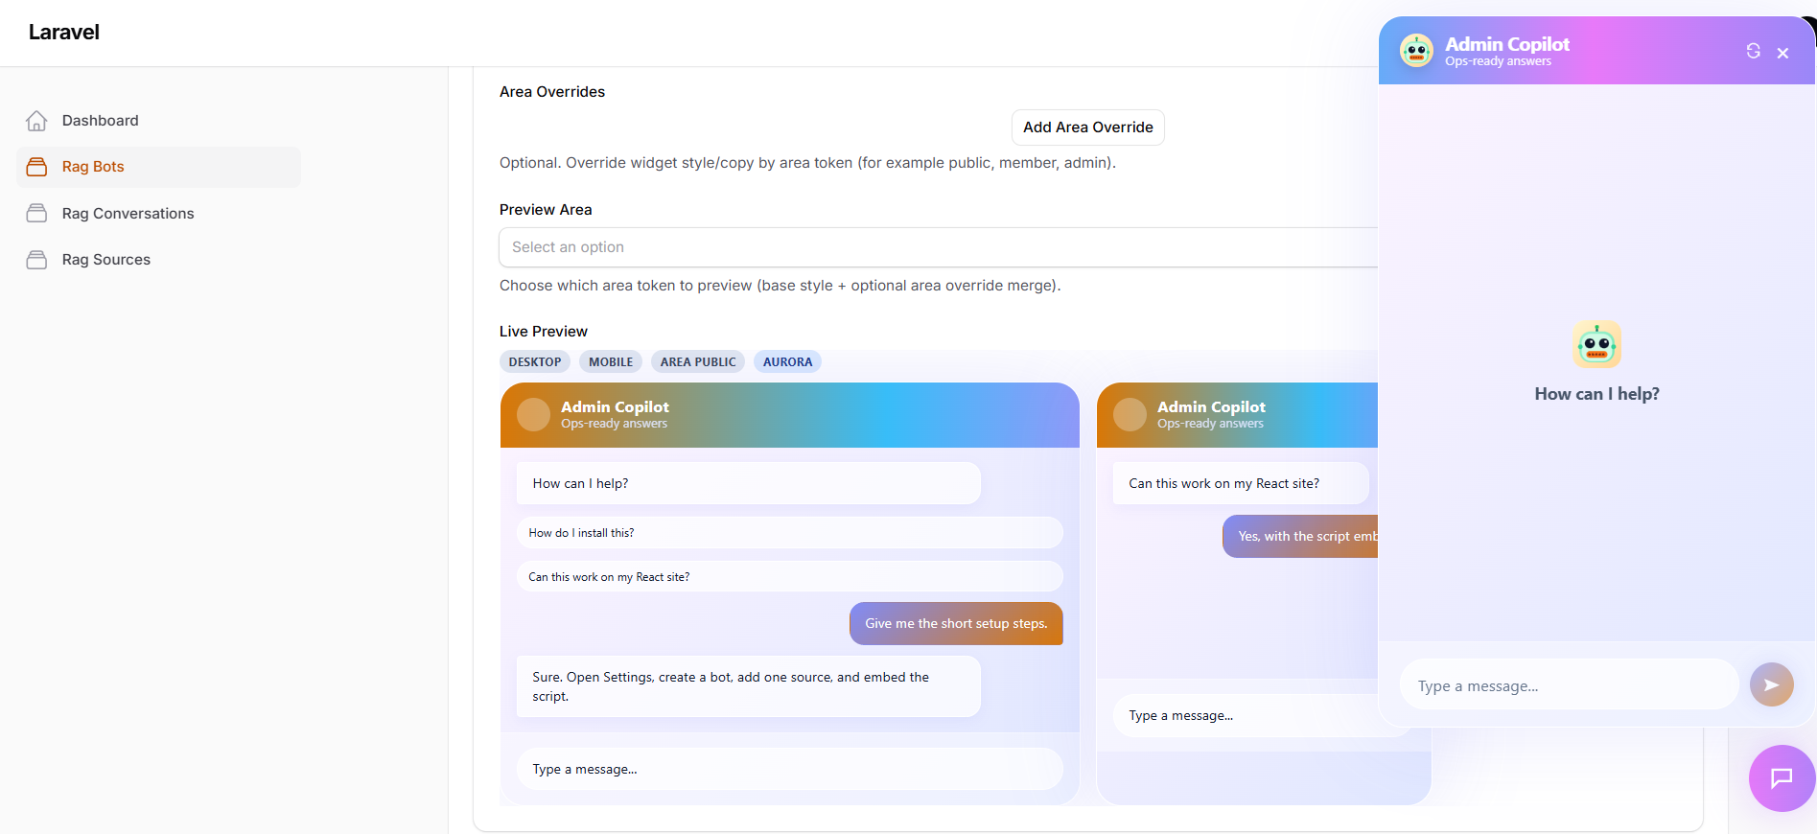Click 'Choose which area token to preview' hint
The width and height of the screenshot is (1817, 834).
780,286
